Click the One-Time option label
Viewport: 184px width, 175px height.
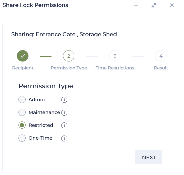[x=40, y=138]
